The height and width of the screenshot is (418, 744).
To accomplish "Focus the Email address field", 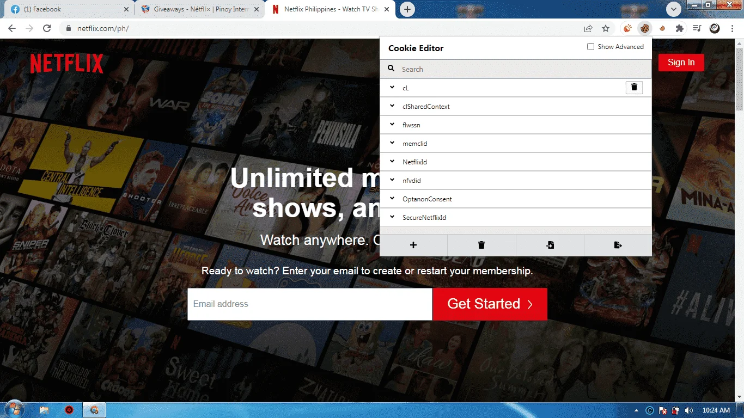I will (x=310, y=304).
